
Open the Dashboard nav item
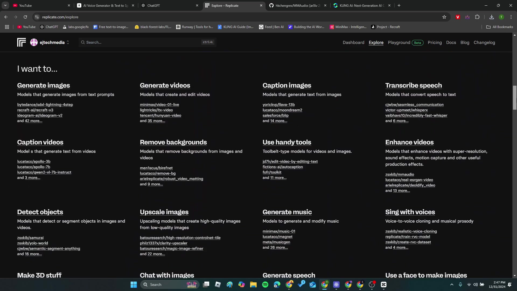(x=353, y=43)
